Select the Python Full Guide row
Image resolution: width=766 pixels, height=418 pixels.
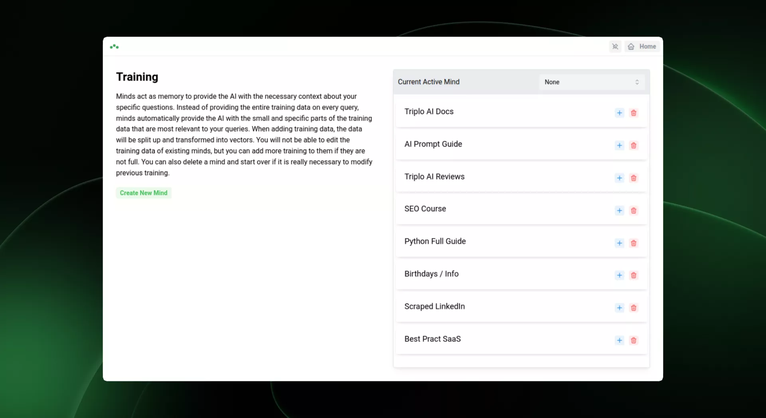(x=435, y=242)
